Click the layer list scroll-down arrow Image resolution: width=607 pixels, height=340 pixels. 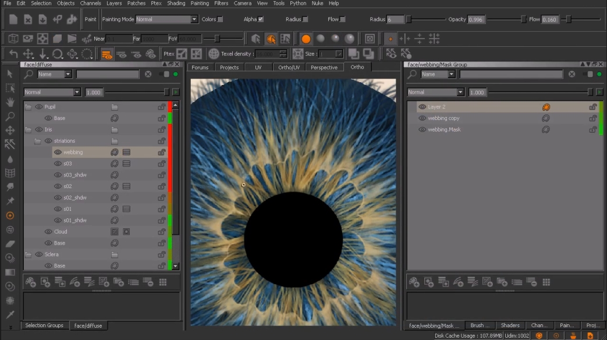tap(176, 267)
